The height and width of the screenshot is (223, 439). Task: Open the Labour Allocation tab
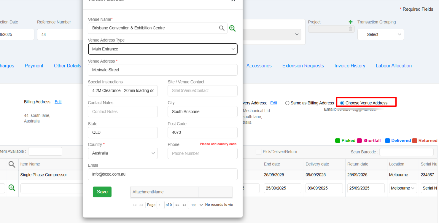pyautogui.click(x=394, y=66)
